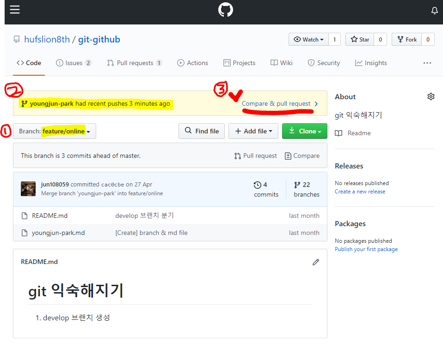Click Publish your first package
The height and width of the screenshot is (348, 443).
coord(366,249)
